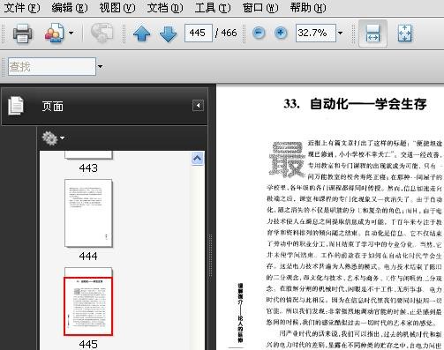Open the gear options menu in pages panel
The image size is (444, 350).
(53, 138)
